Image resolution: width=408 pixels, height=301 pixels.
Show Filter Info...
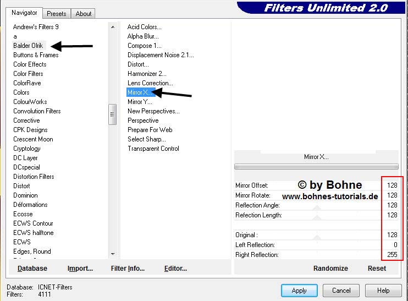coord(128,269)
